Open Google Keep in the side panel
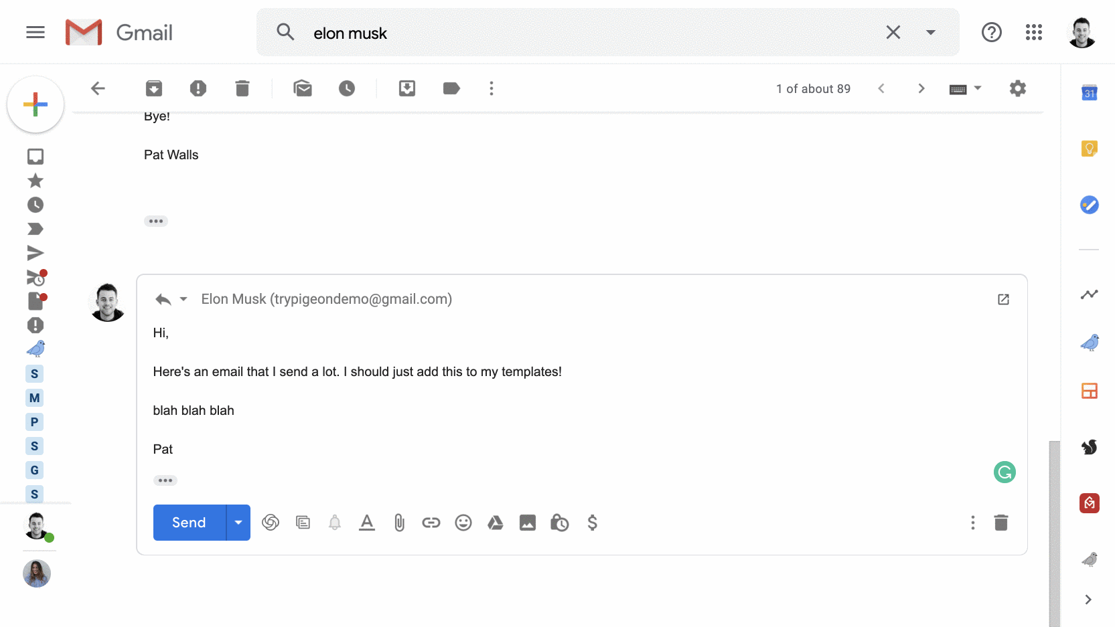This screenshot has width=1115, height=627. (1089, 148)
